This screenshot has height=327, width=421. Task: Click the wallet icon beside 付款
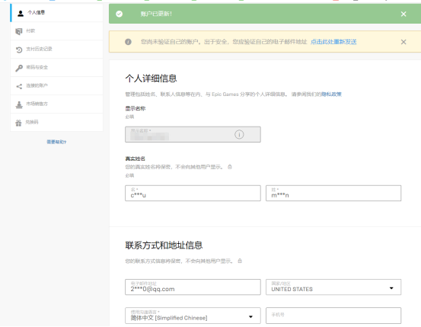click(x=19, y=31)
